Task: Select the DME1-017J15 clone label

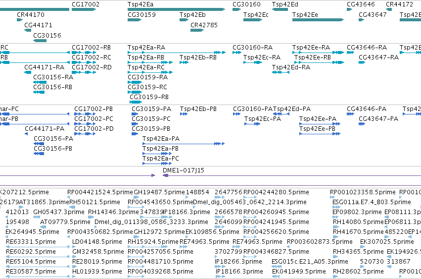Action: [x=184, y=170]
